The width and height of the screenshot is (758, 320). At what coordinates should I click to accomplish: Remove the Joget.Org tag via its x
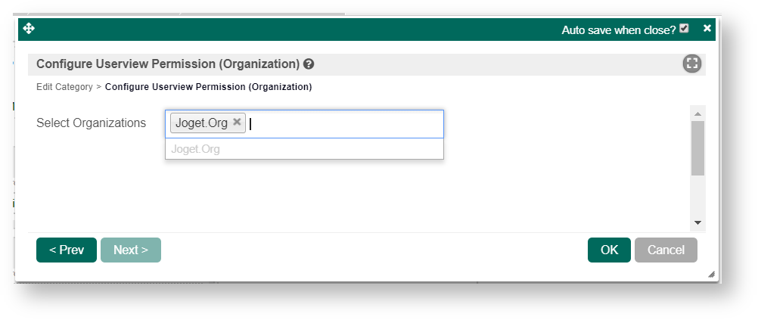click(x=237, y=122)
